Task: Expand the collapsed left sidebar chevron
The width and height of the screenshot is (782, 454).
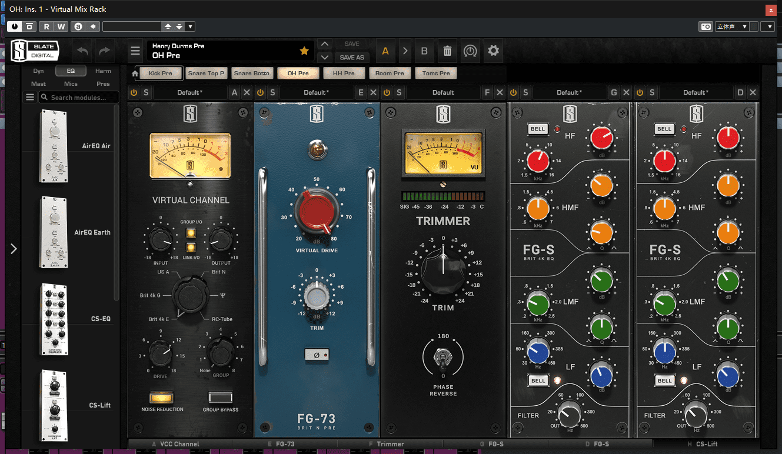Action: pyautogui.click(x=14, y=249)
